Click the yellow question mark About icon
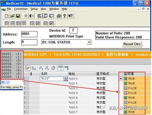The width and height of the screenshot is (152, 115). click(x=64, y=16)
